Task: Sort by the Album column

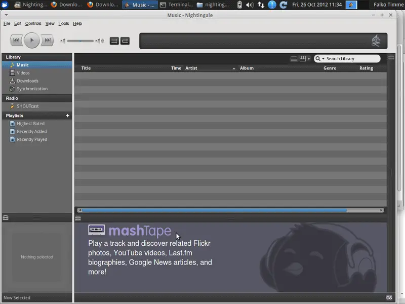Action: coord(247,68)
